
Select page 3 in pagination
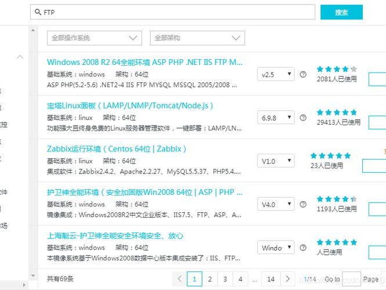point(225,279)
